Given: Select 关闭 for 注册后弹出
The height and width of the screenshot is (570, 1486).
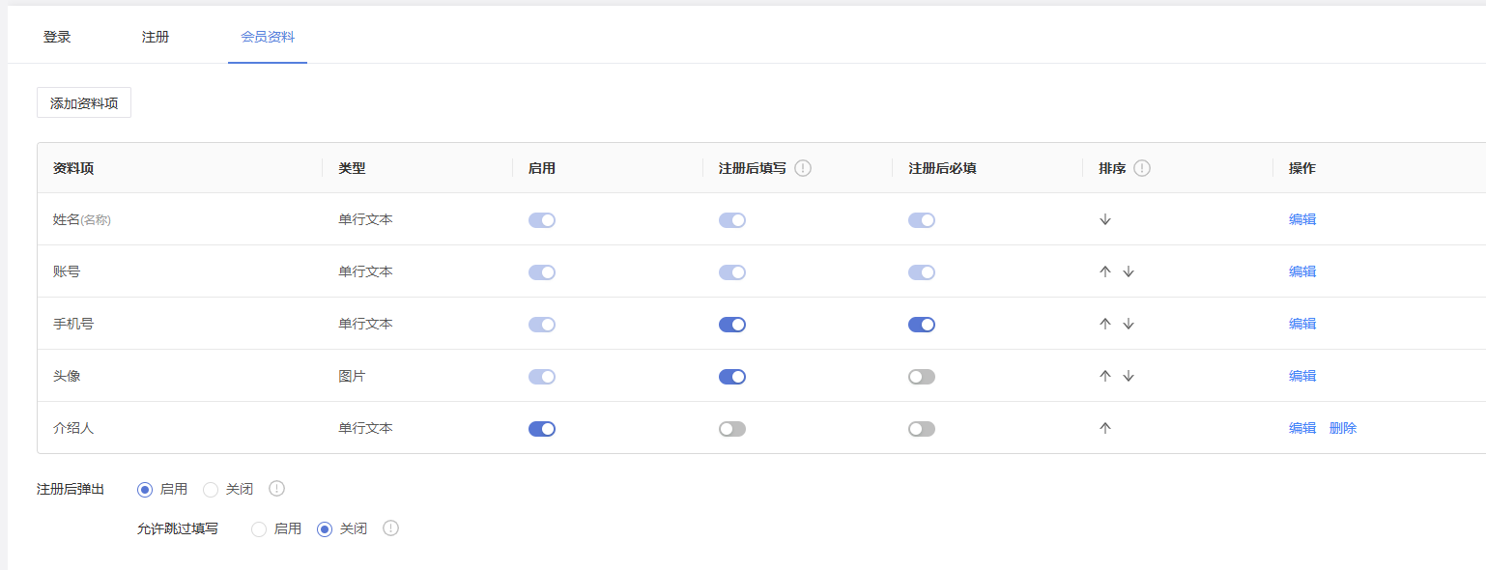Looking at the screenshot, I should (x=228, y=490).
